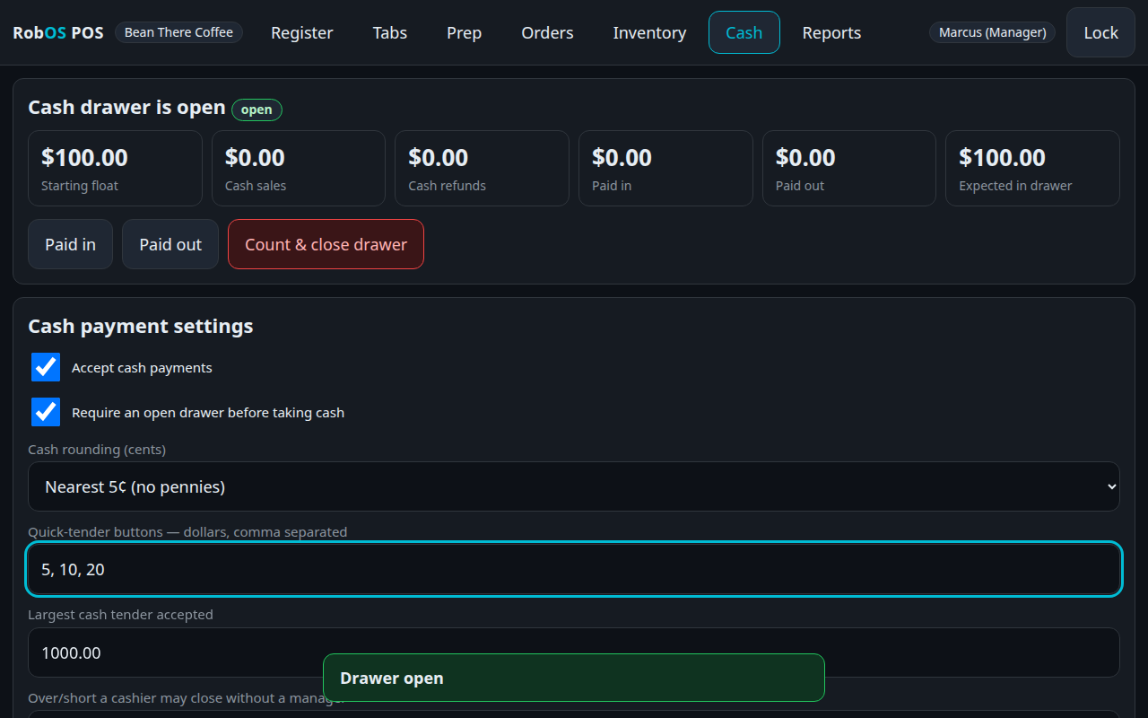Screen dimensions: 1148x718
Task: Open the Cash rounding dropdown
Action: [574, 486]
